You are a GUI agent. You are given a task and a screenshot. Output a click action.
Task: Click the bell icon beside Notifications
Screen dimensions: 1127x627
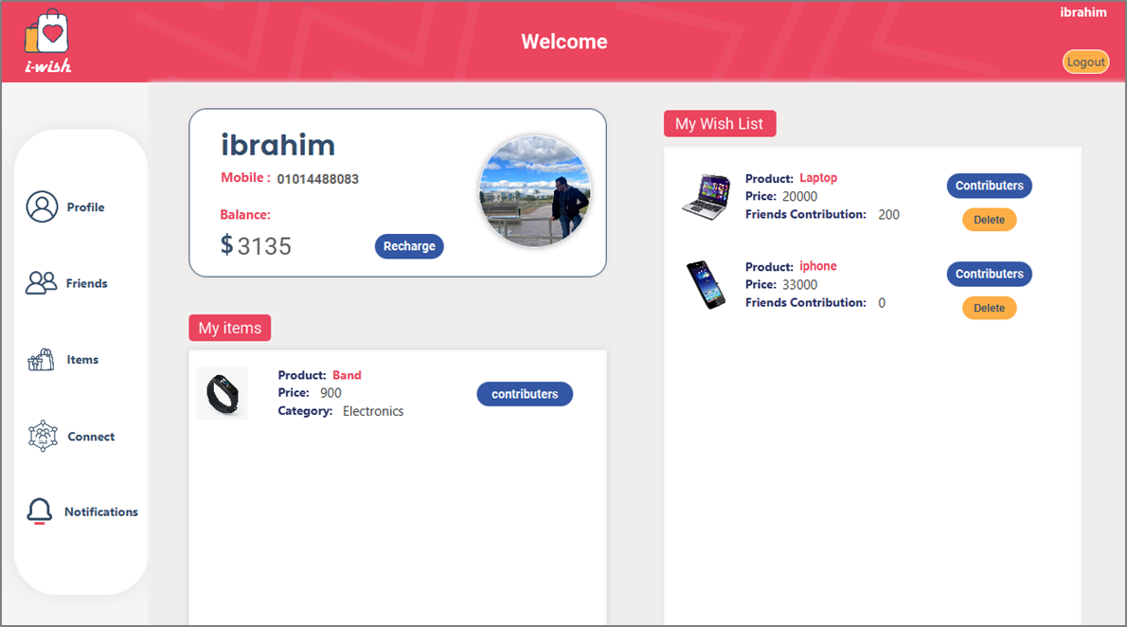[42, 511]
